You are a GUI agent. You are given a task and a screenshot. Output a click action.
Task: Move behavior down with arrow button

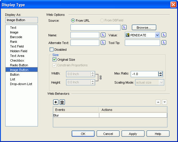(164, 102)
